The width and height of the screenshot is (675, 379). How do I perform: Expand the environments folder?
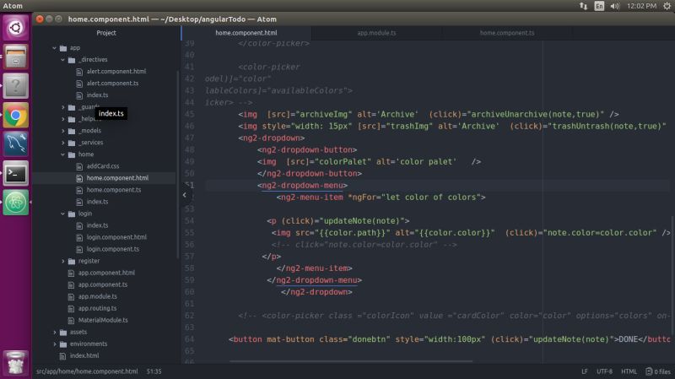pos(54,344)
